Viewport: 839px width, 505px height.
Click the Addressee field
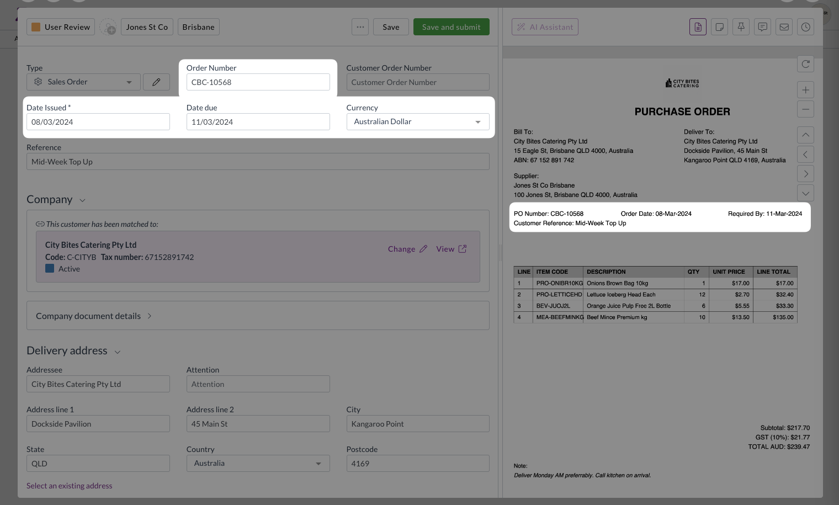coord(98,384)
